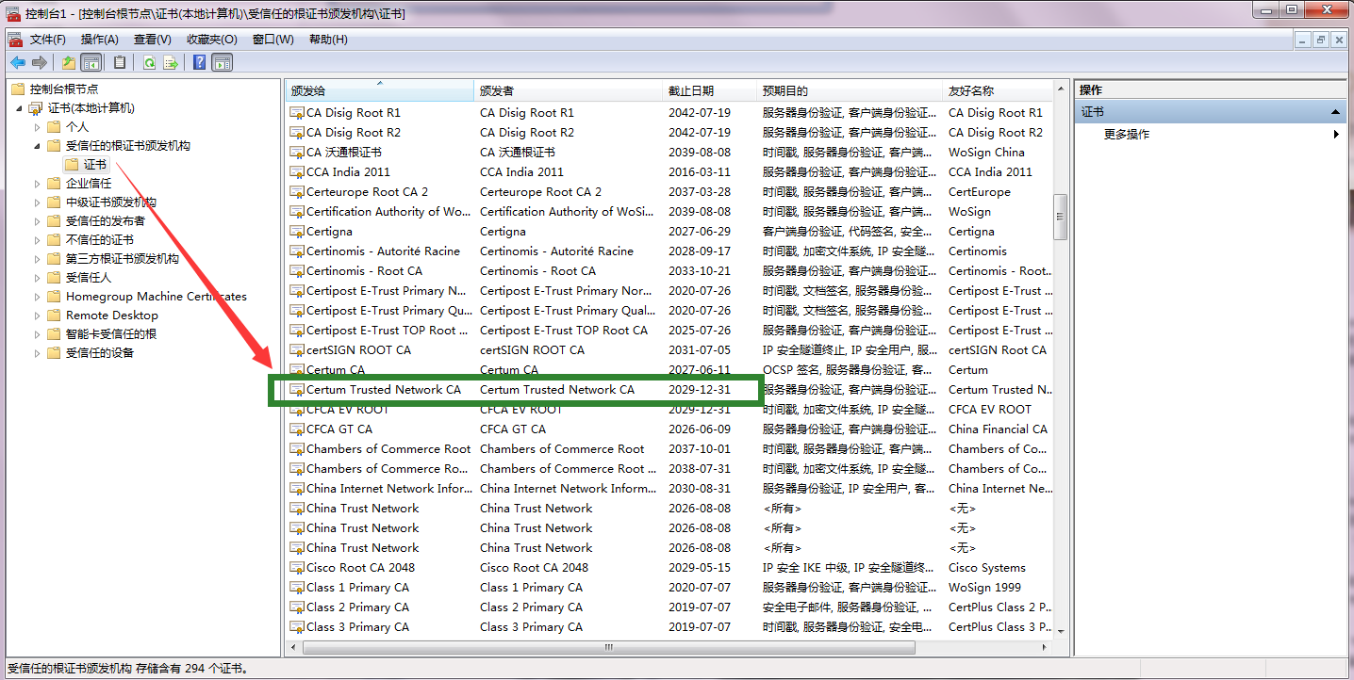Click certificate icon beside Certigna
Image resolution: width=1354 pixels, height=680 pixels.
[x=297, y=232]
